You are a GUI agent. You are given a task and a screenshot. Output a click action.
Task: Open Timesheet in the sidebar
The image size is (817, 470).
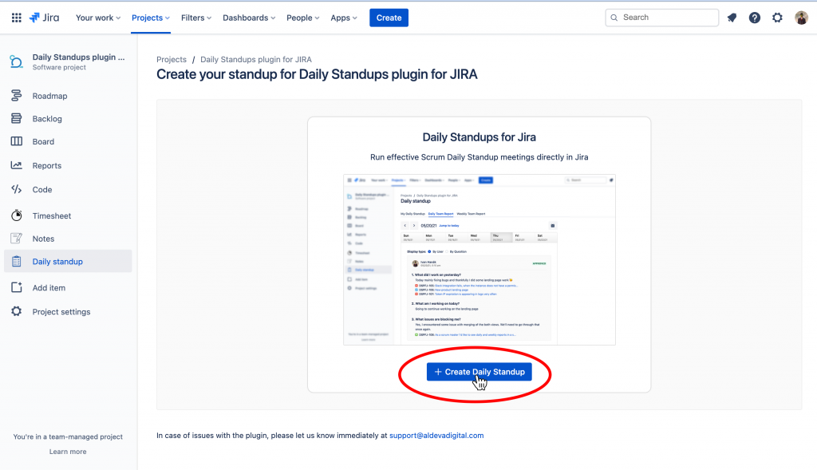tap(69, 215)
